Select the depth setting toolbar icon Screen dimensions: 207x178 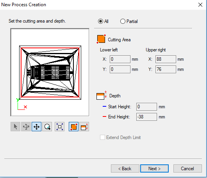[84, 127]
